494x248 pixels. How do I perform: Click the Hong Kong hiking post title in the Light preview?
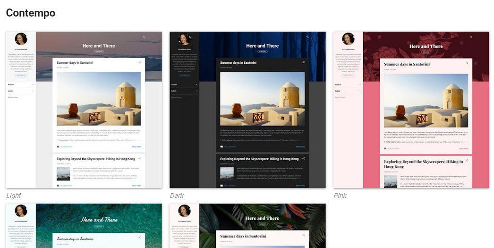[96, 159]
